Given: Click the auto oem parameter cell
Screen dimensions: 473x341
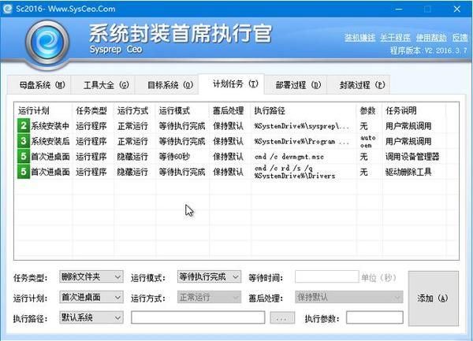Looking at the screenshot, I should pos(367,141).
